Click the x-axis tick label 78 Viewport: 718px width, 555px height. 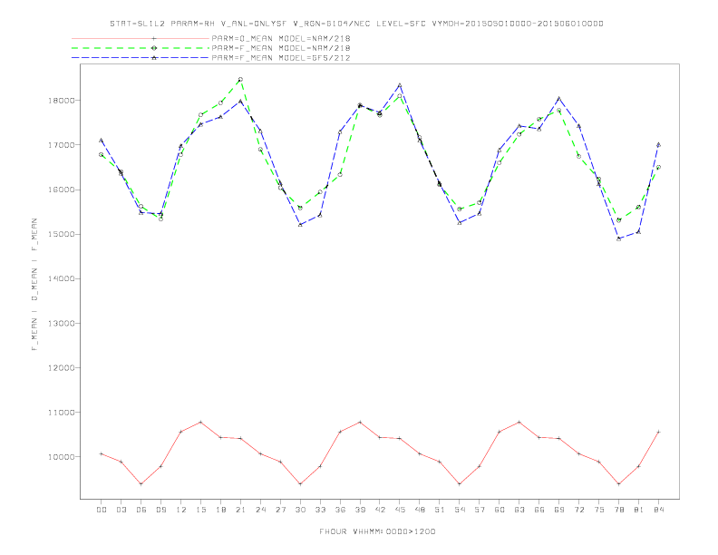point(618,510)
